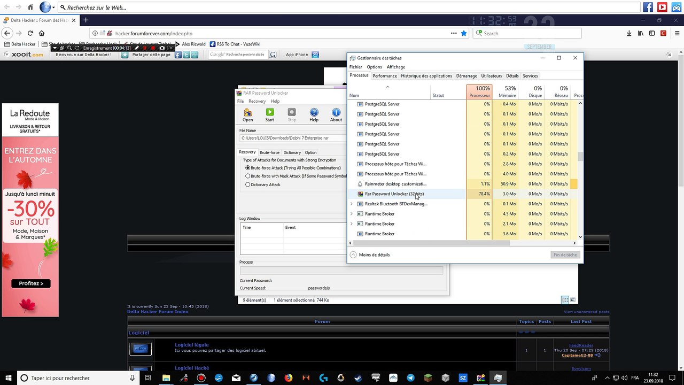Switch to the Performance tab

385,76
